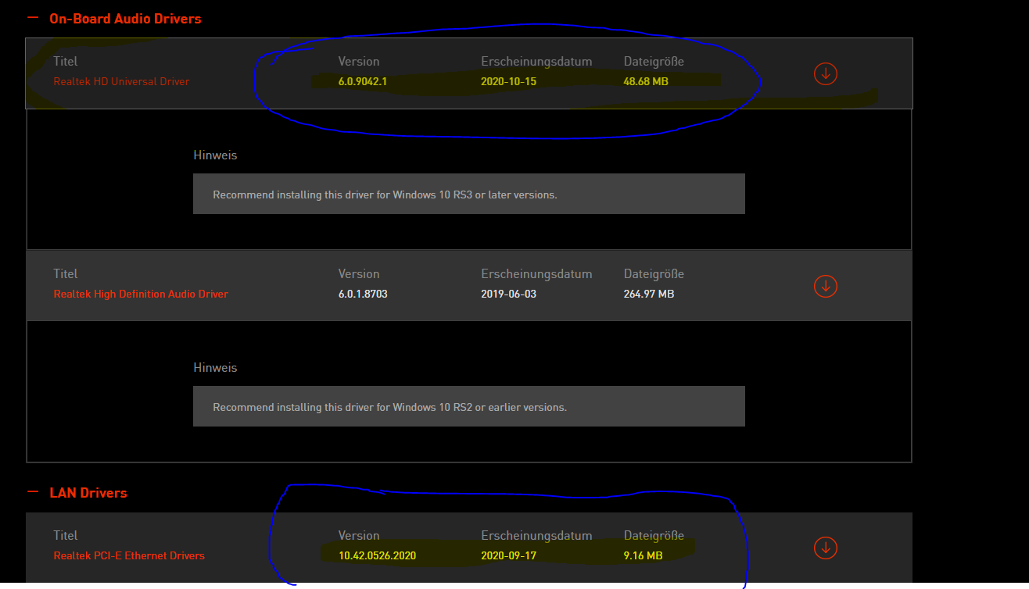Image resolution: width=1029 pixels, height=589 pixels.
Task: Click file size 48.68 MB
Action: (x=646, y=81)
